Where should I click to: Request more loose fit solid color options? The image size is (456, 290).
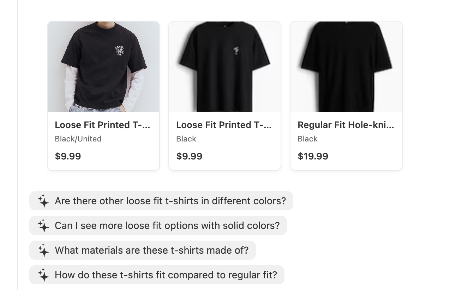167,226
